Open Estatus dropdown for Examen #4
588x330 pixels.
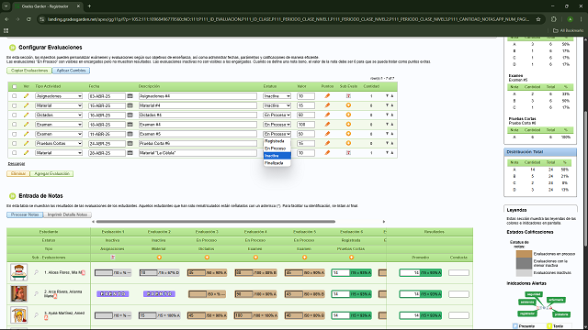[x=277, y=125]
